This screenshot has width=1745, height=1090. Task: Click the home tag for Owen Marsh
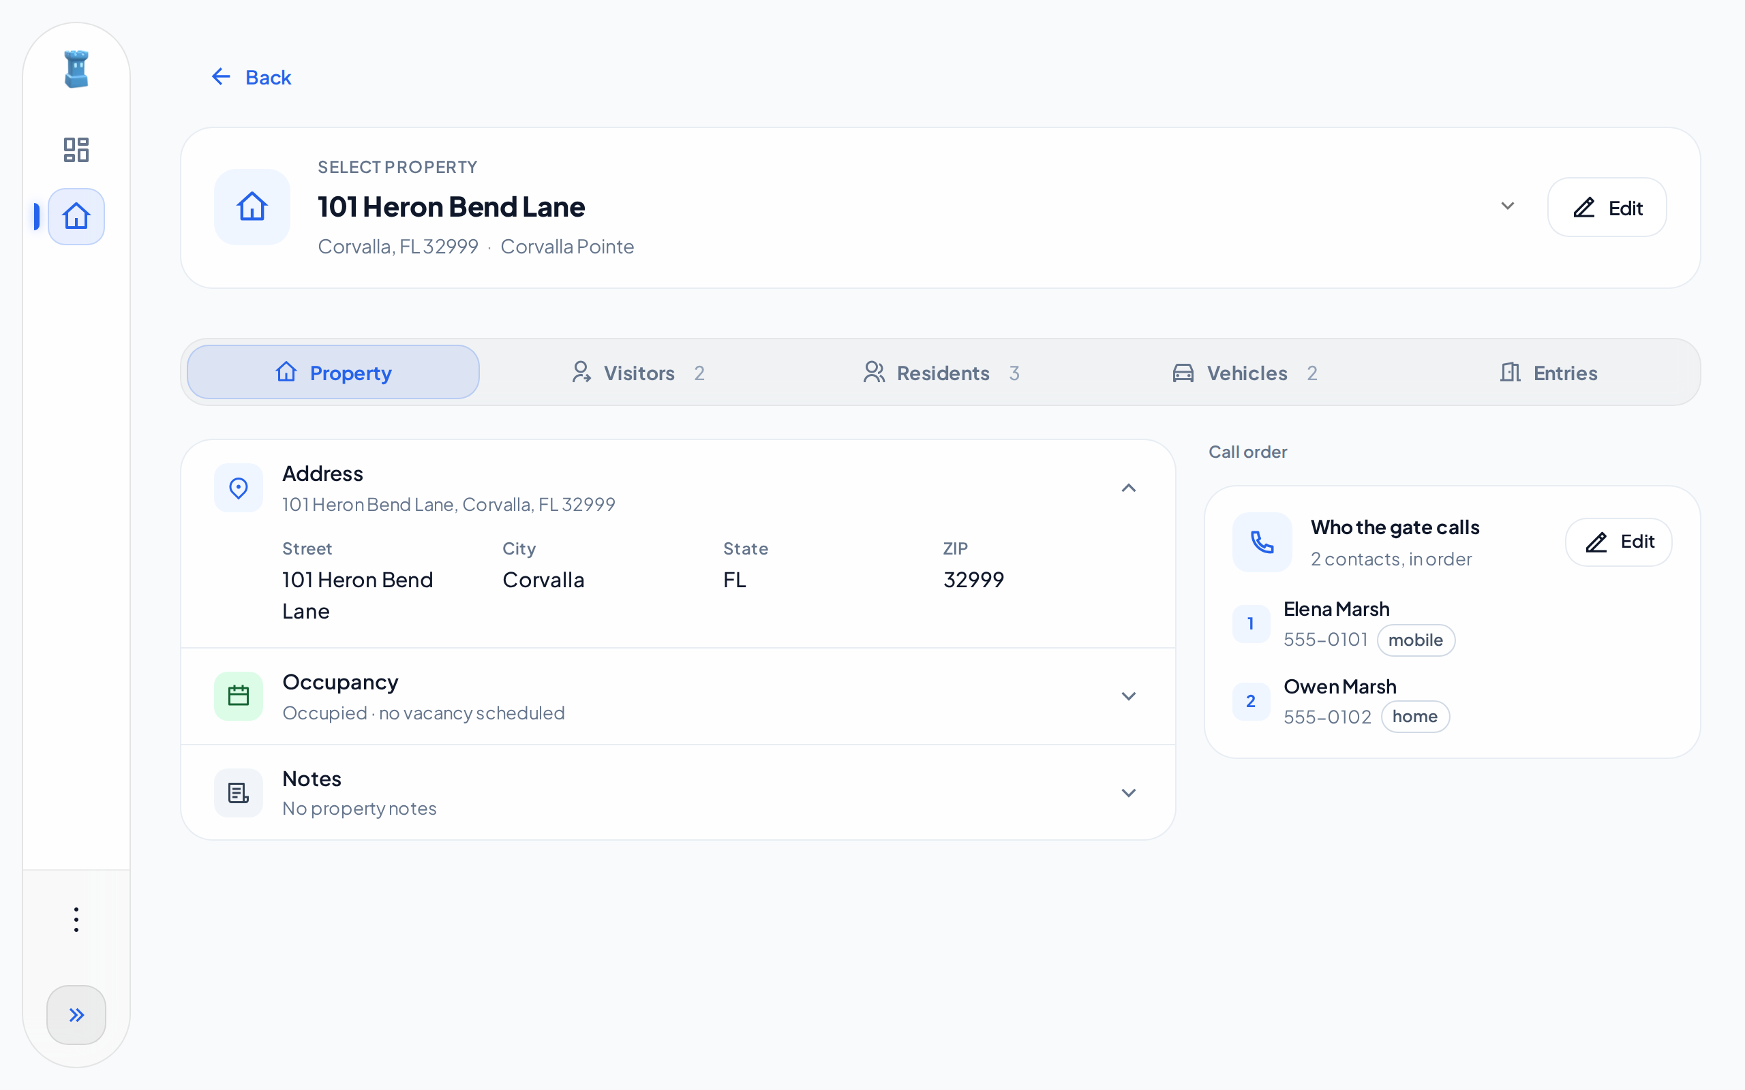[x=1416, y=717]
